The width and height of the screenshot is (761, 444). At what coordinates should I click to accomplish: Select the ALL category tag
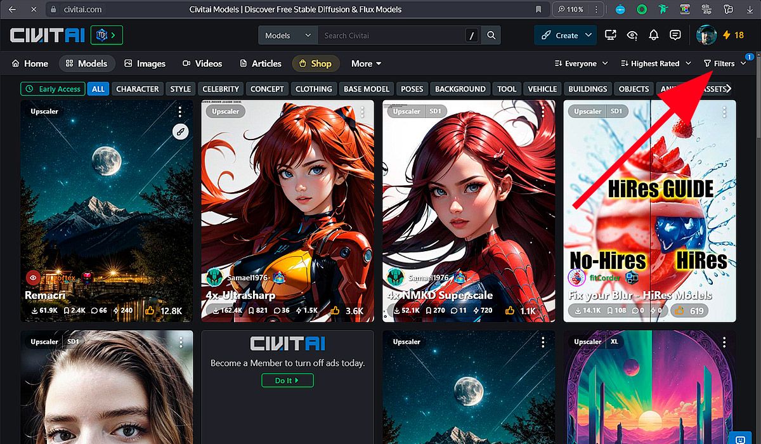(98, 89)
